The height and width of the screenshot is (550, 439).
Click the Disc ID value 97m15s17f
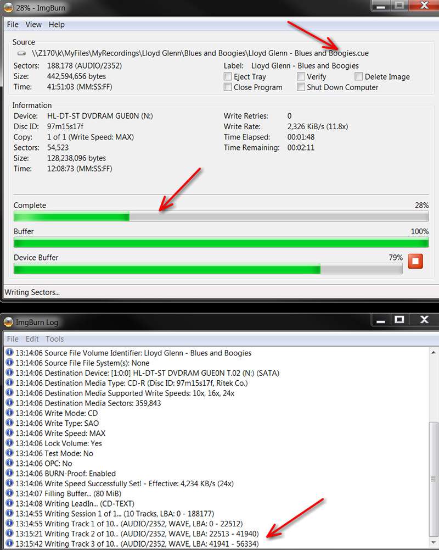pyautogui.click(x=65, y=126)
